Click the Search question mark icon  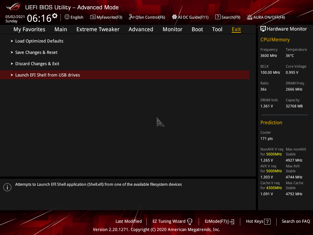click(x=218, y=17)
